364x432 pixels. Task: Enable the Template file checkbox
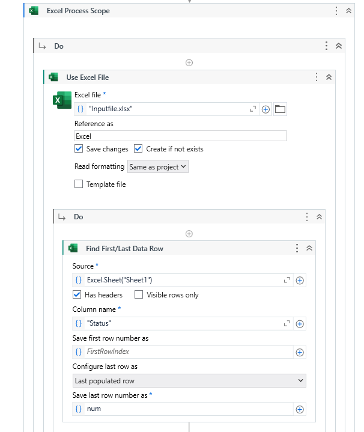point(79,184)
